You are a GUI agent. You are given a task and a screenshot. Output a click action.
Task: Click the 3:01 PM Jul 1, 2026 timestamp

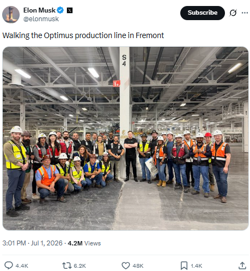click(x=32, y=243)
